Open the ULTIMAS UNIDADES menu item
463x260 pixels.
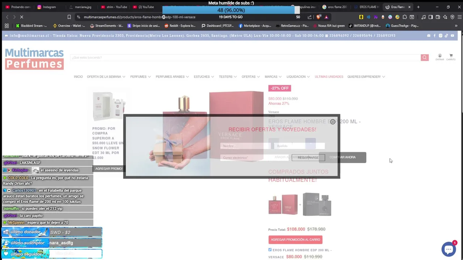click(329, 77)
